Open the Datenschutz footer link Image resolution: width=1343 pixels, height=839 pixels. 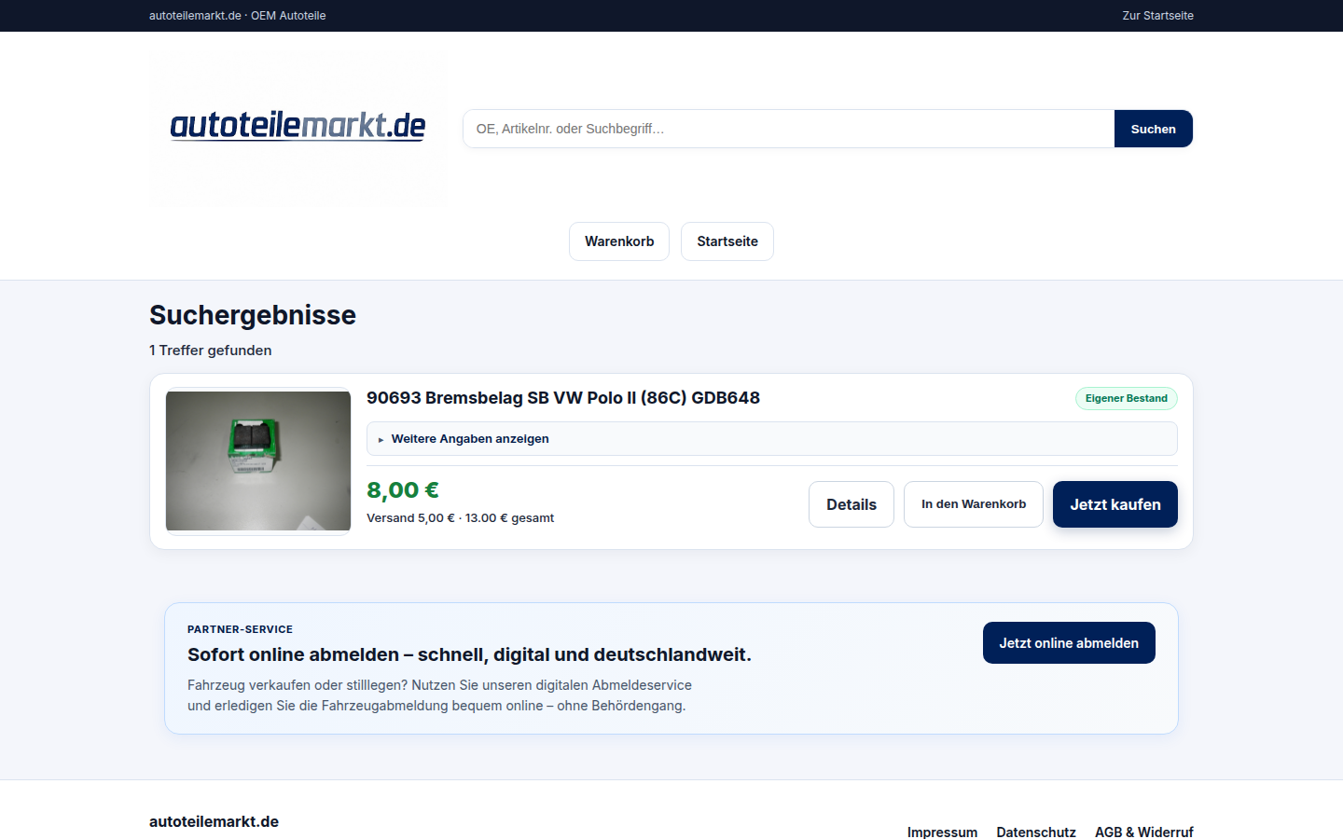(1036, 832)
